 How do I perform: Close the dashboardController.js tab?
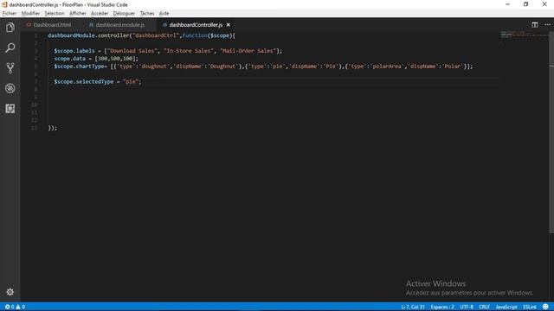pyautogui.click(x=229, y=25)
